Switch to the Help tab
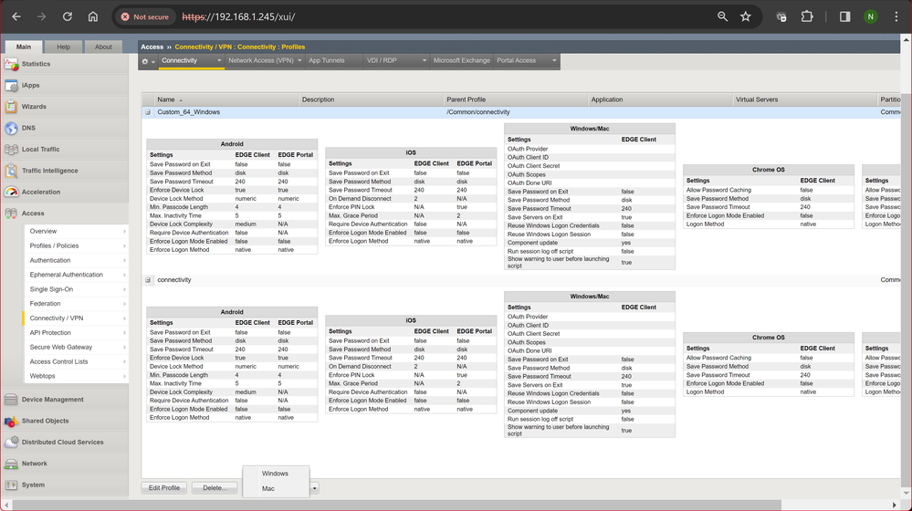Screen dimensions: 912x511 pyautogui.click(x=63, y=47)
